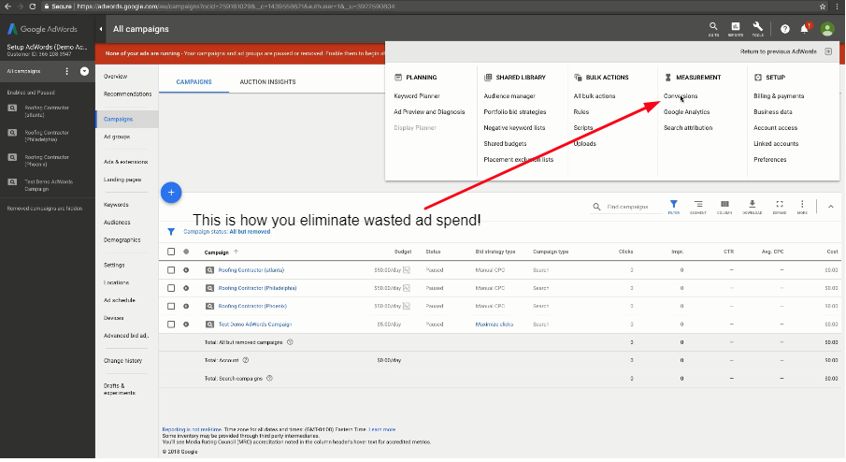Check the Roofing Contractor (atlanta) row checkbox
Viewport: 846px width, 462px height.
(x=171, y=270)
